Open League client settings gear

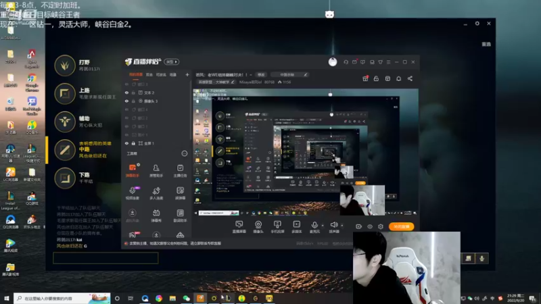477,24
